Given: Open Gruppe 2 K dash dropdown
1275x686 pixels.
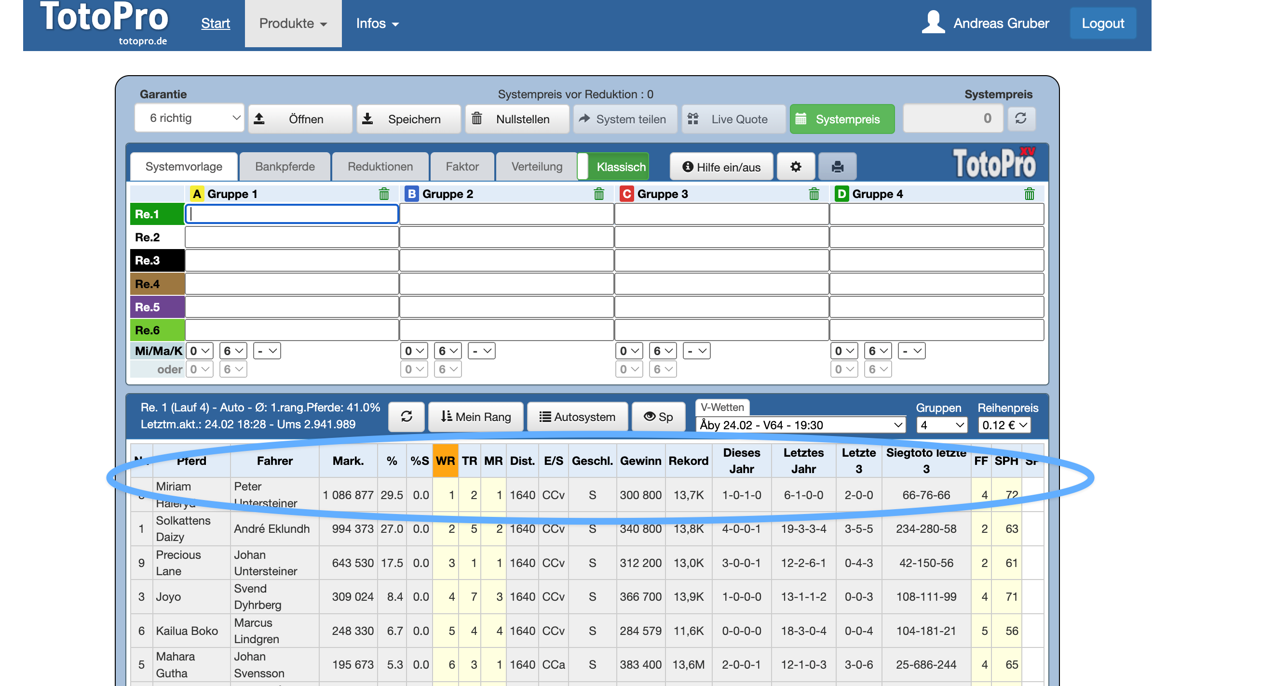Looking at the screenshot, I should pos(482,351).
